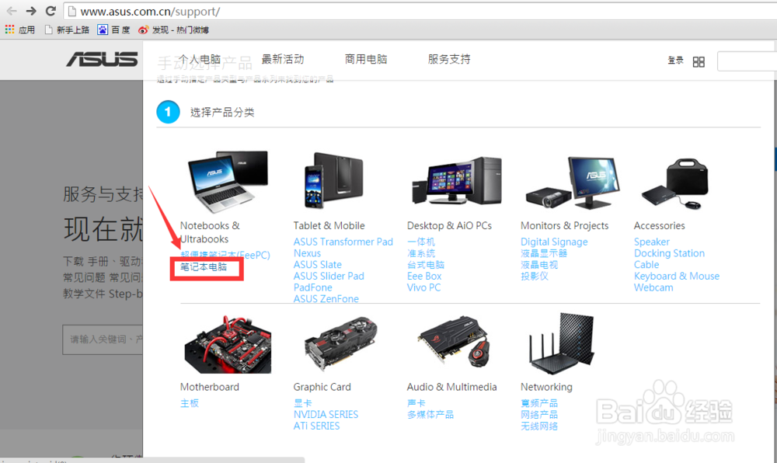Select the Cable link
Viewport: 777px width, 463px height.
tap(646, 264)
